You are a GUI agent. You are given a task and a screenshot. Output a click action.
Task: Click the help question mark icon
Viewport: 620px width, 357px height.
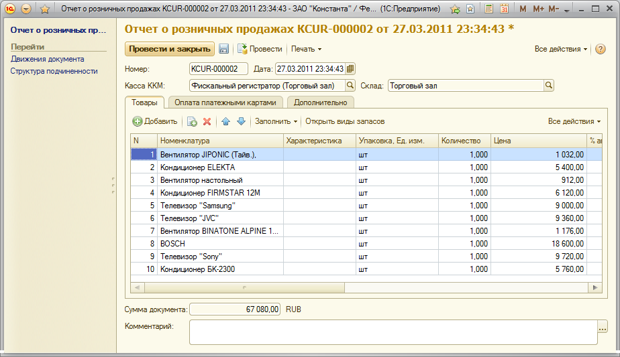pos(601,49)
